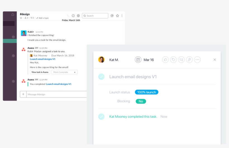
Task: Focus the Slack Search field
Action: click(x=95, y=16)
